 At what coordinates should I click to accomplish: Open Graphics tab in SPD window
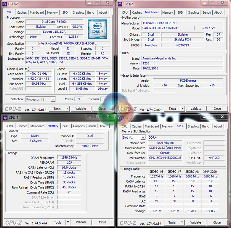(x=193, y=126)
